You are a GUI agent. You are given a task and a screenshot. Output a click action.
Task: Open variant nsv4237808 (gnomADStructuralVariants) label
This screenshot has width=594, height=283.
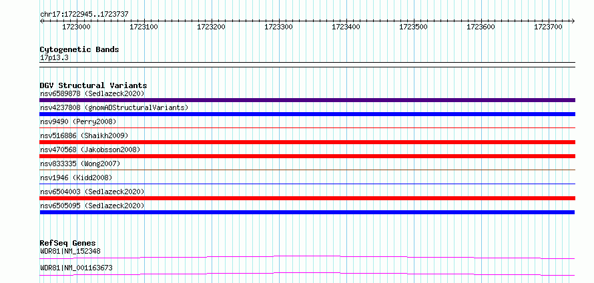pyautogui.click(x=114, y=107)
